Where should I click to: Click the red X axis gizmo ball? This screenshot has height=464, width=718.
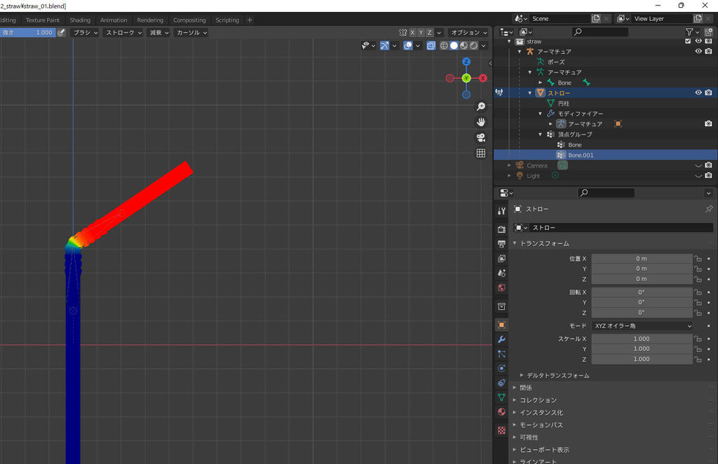tap(482, 79)
